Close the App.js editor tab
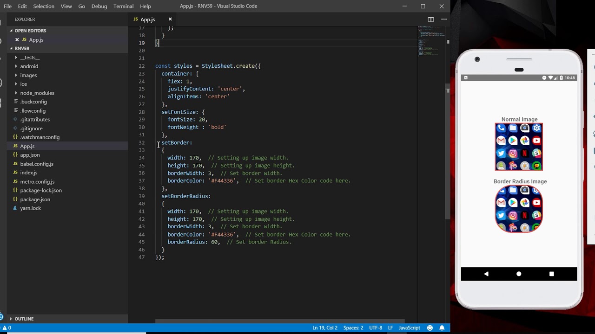The height and width of the screenshot is (334, 595). coord(170,19)
